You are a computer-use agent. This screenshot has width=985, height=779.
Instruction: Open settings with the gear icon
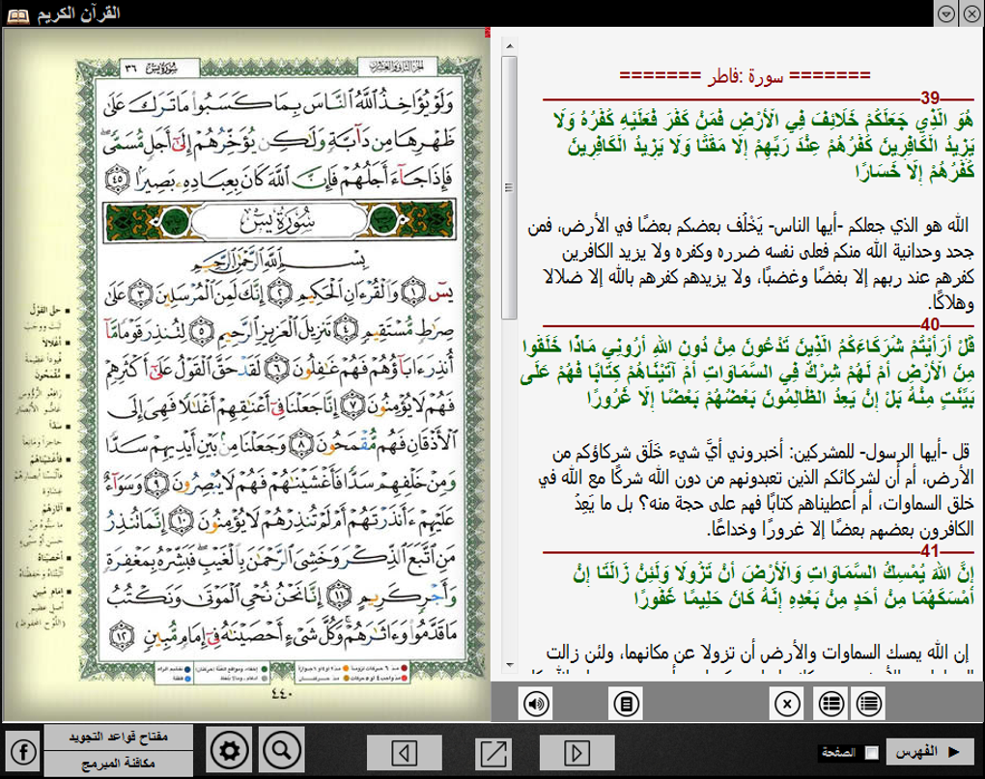(229, 751)
